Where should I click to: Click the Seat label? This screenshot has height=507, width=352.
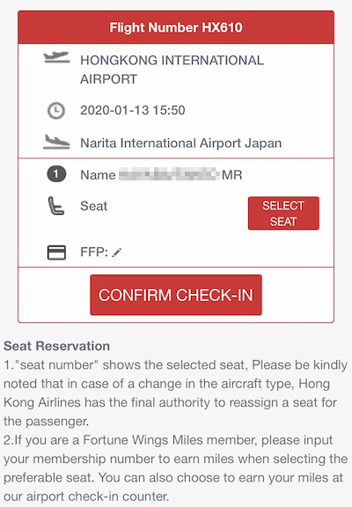coord(94,206)
